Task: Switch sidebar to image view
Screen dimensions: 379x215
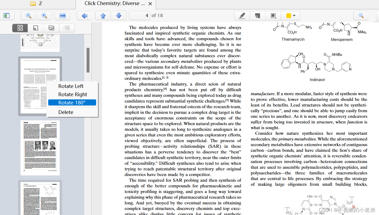Action: coord(51,28)
